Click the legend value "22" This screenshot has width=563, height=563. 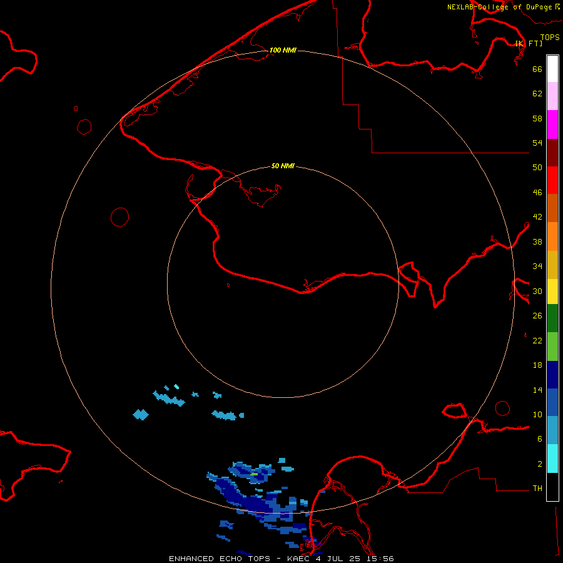click(537, 341)
